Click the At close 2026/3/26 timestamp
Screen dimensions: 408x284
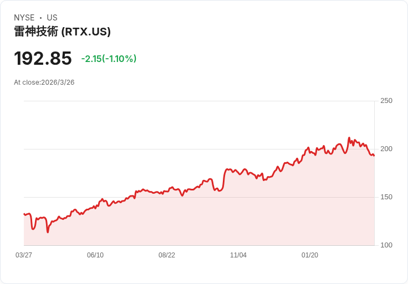coord(44,82)
